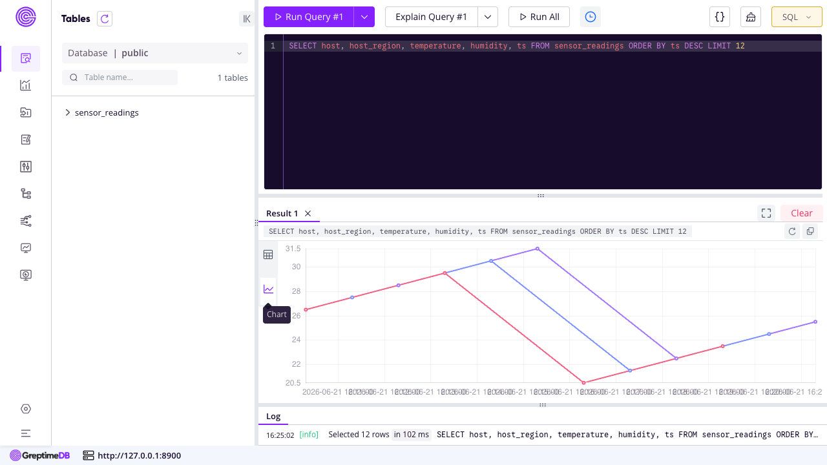Viewport: 827px width, 465px height.
Task: Select the Log tab
Action: coord(273,416)
